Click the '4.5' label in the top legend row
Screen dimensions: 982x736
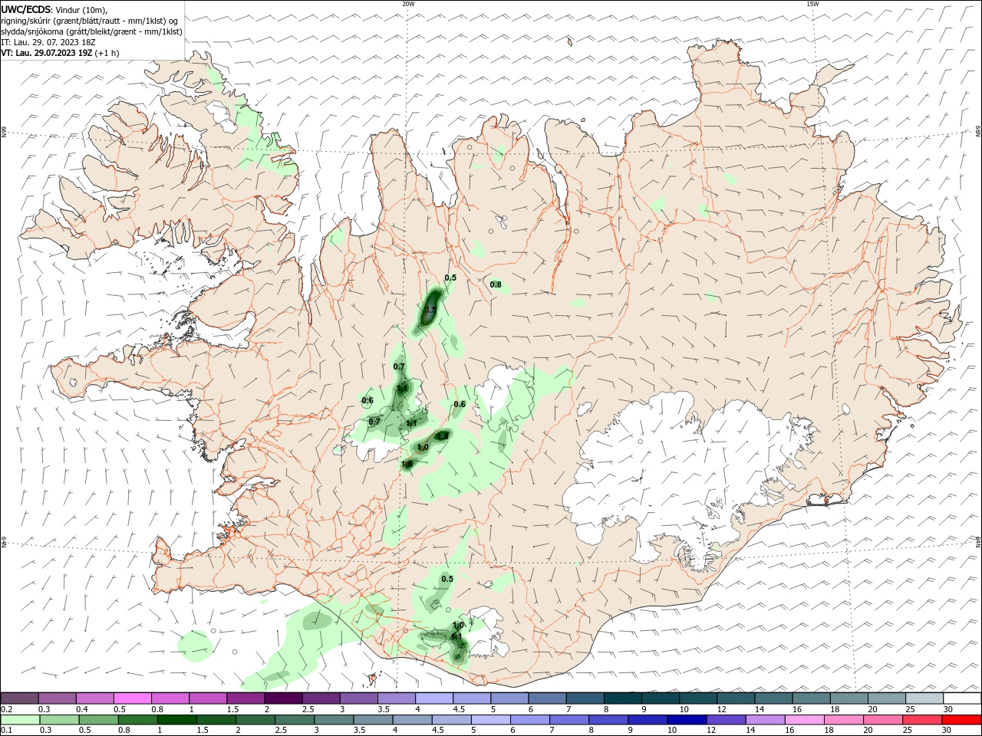459,709
